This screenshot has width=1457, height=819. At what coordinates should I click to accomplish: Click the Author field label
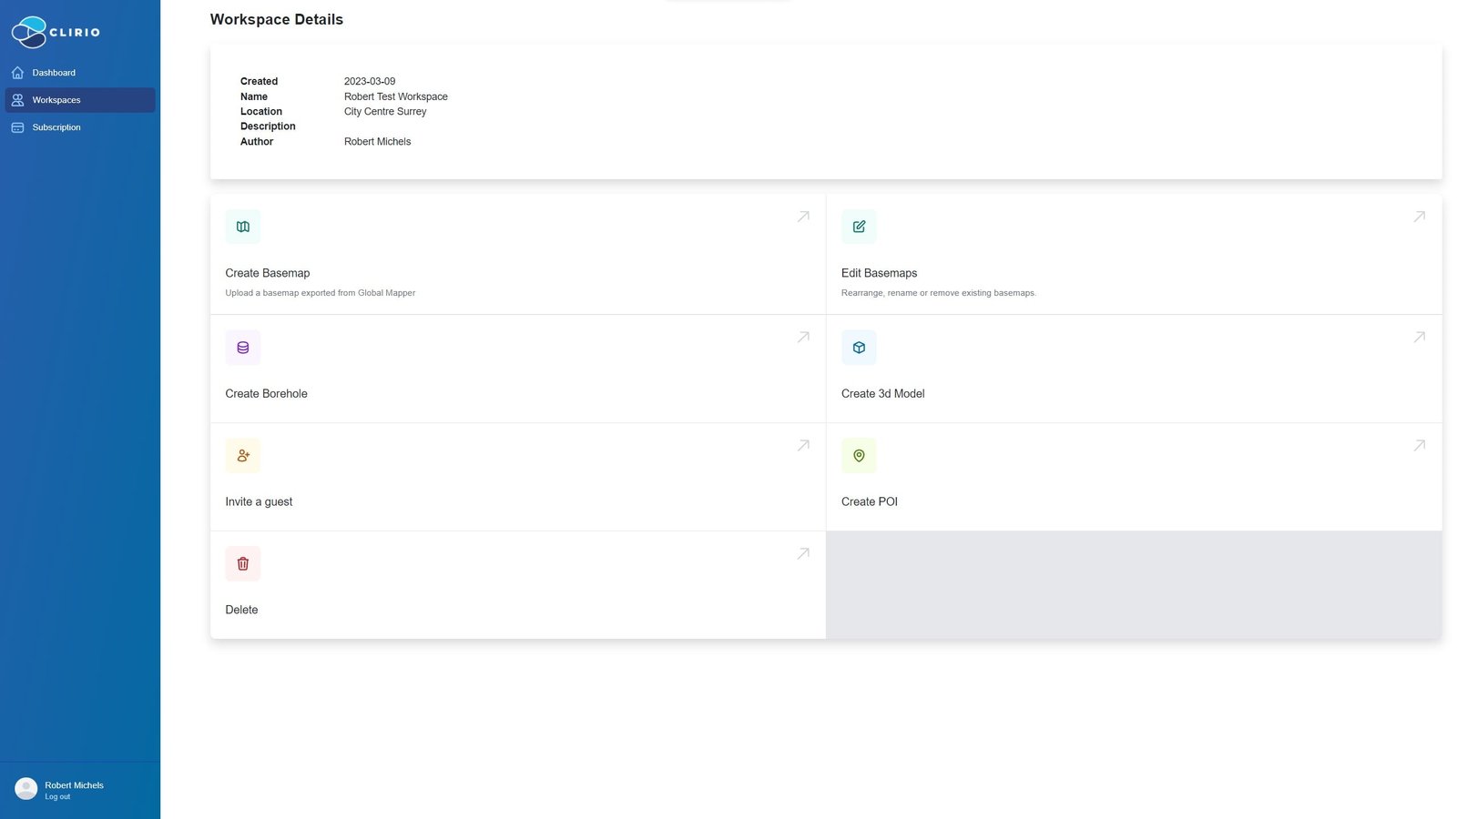pos(257,141)
